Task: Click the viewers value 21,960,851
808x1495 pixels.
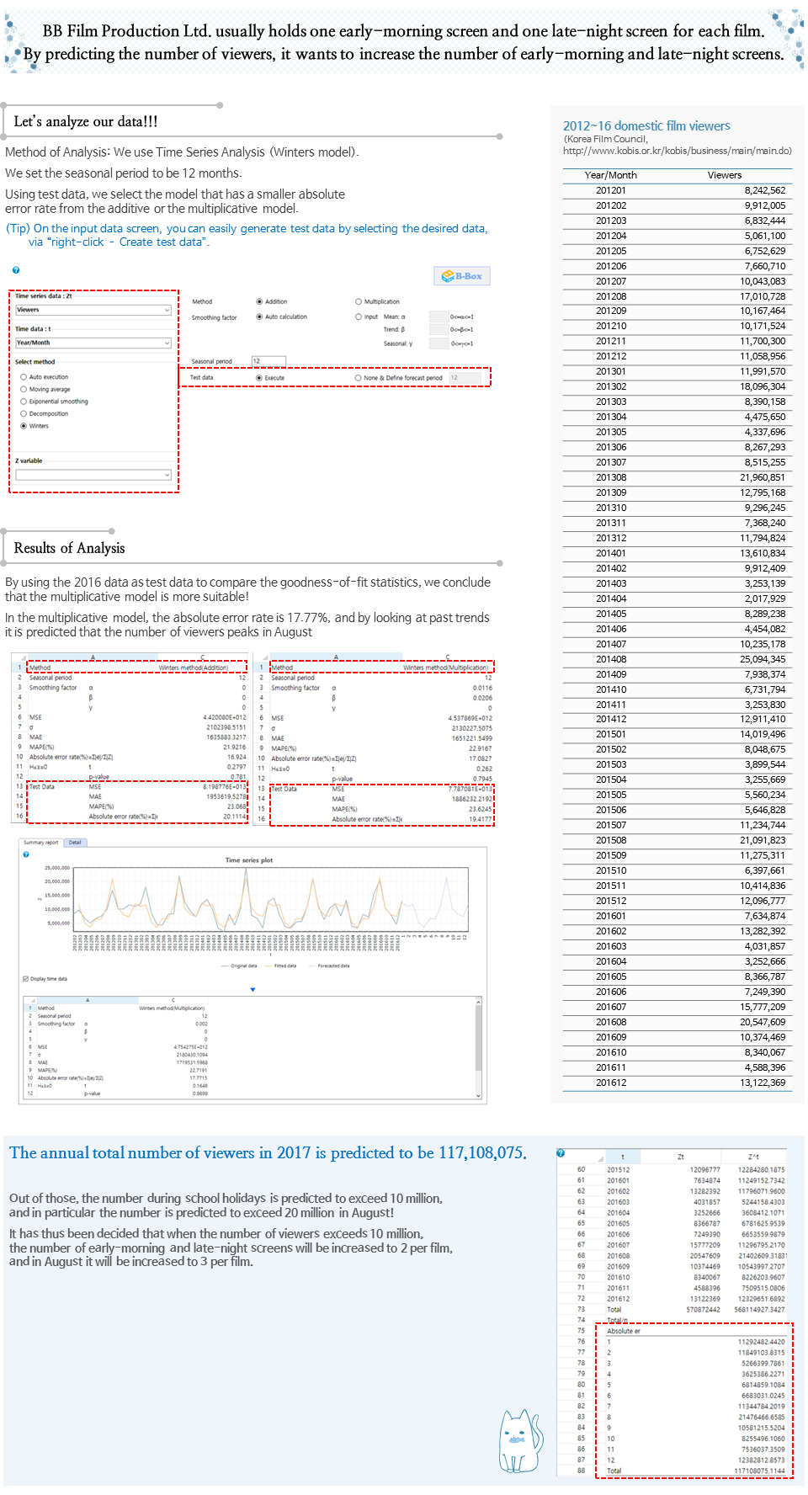Action: (763, 477)
